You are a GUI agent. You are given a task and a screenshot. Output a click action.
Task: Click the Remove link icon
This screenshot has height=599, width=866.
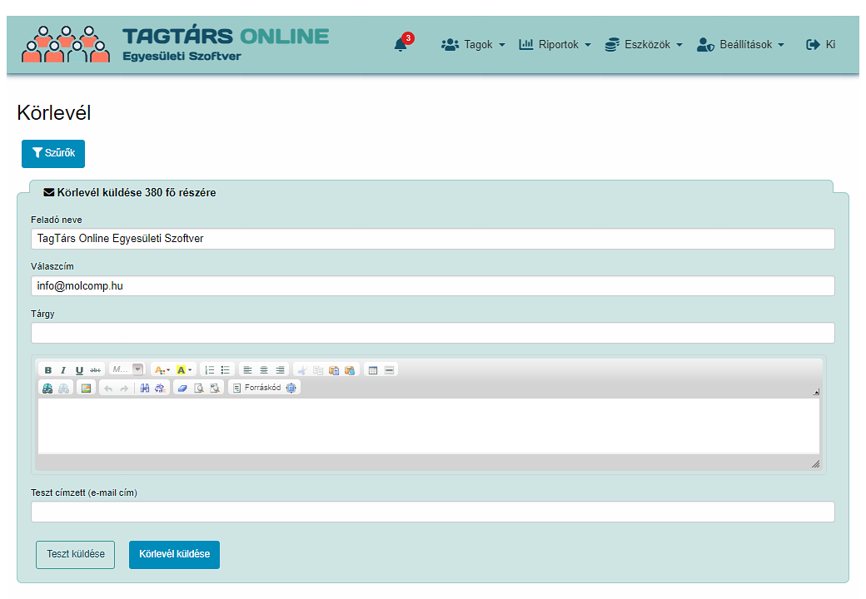click(x=63, y=389)
